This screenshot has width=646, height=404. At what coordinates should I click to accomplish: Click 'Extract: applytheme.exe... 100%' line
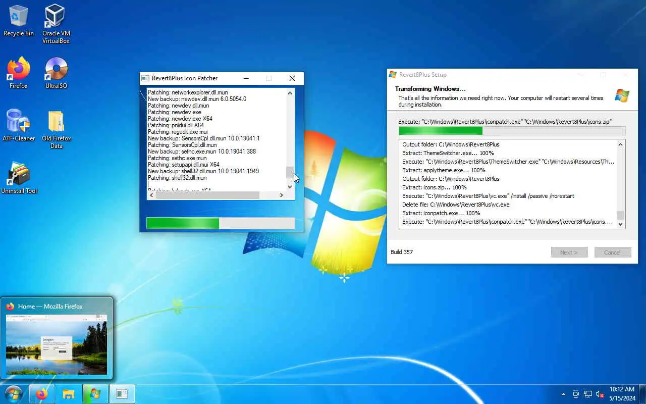444,170
